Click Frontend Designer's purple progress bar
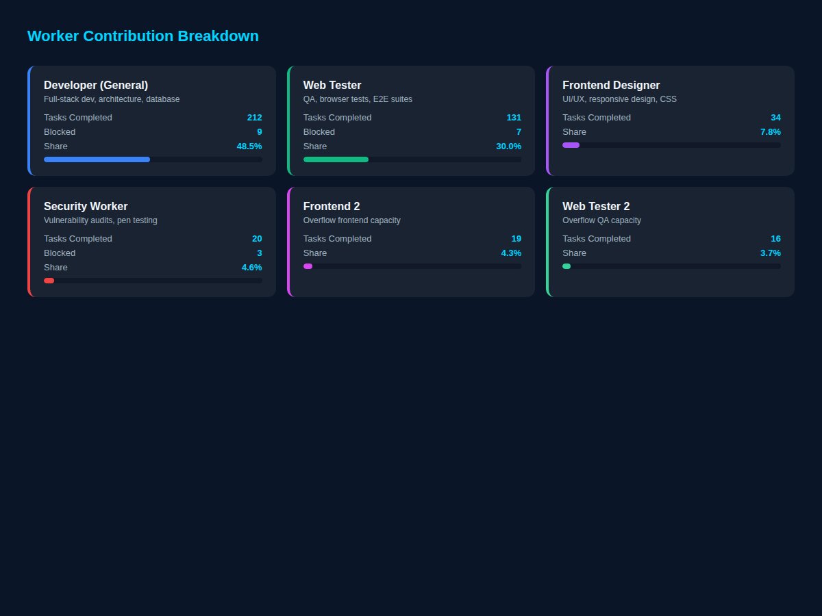Viewport: 822px width, 616px height. 571,145
